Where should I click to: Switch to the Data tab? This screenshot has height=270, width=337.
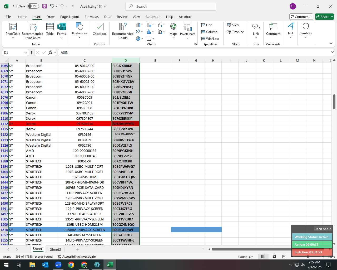[x=108, y=17]
